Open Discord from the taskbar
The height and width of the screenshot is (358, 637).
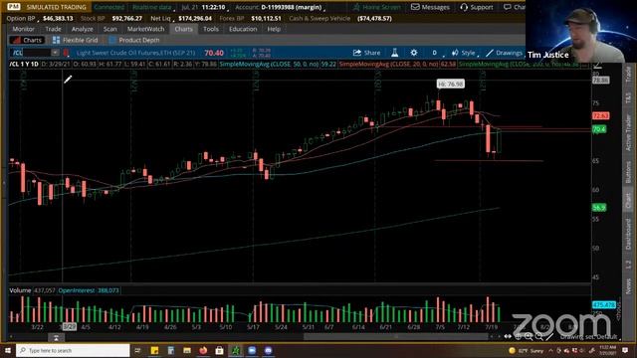pos(268,350)
